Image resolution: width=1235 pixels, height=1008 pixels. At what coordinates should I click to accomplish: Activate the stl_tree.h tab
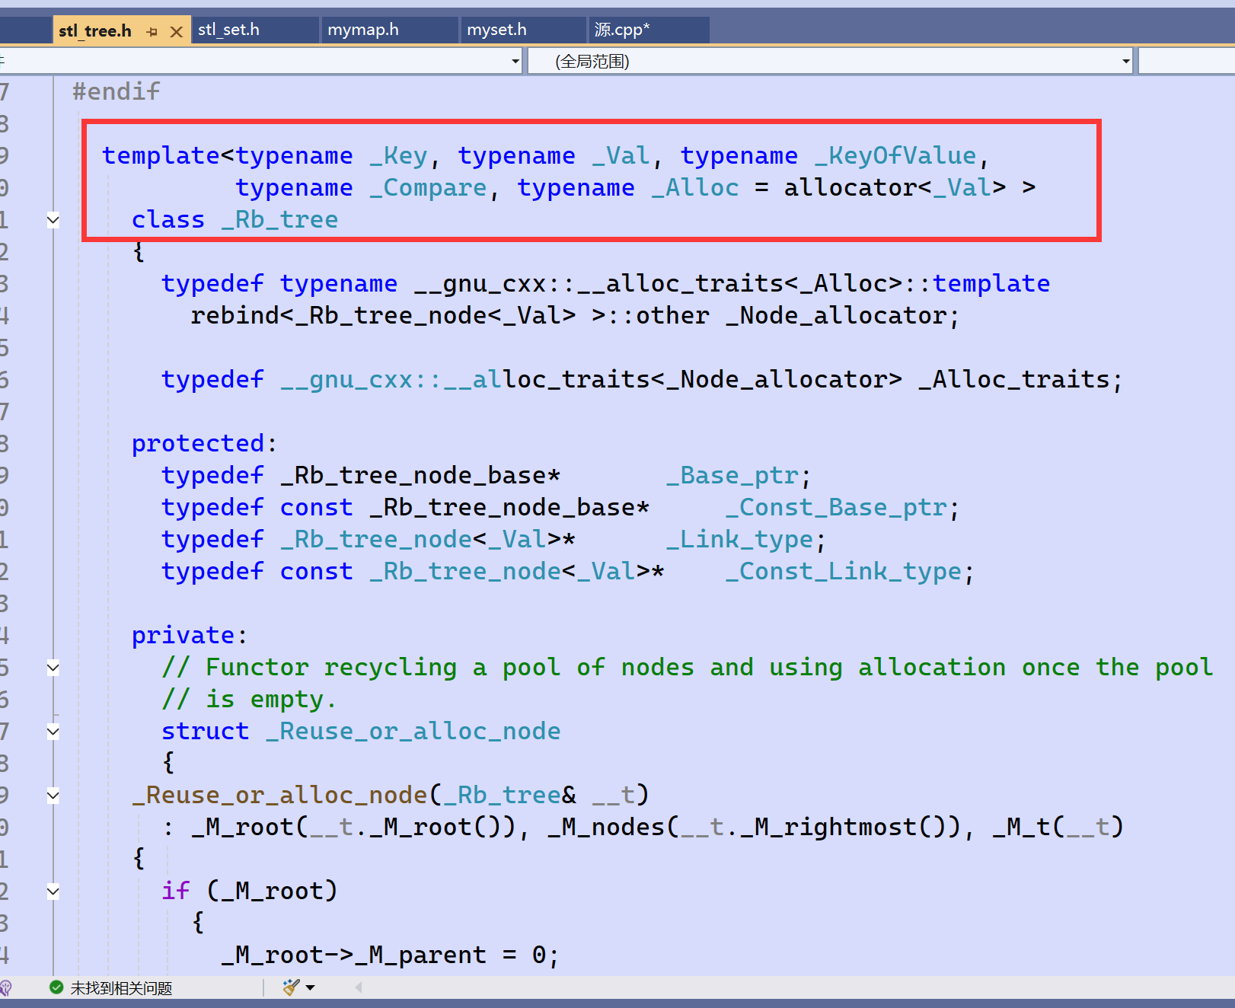[x=95, y=31]
